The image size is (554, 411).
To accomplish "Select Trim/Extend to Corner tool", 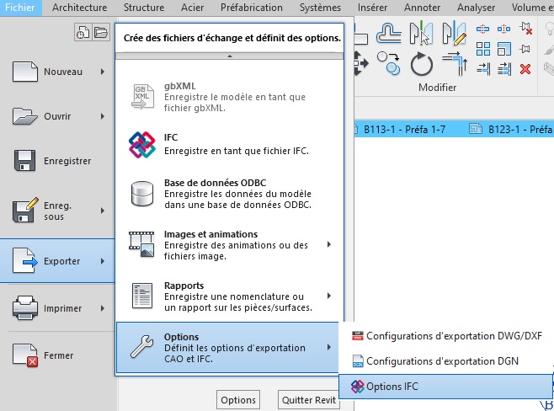I will pyautogui.click(x=455, y=64).
